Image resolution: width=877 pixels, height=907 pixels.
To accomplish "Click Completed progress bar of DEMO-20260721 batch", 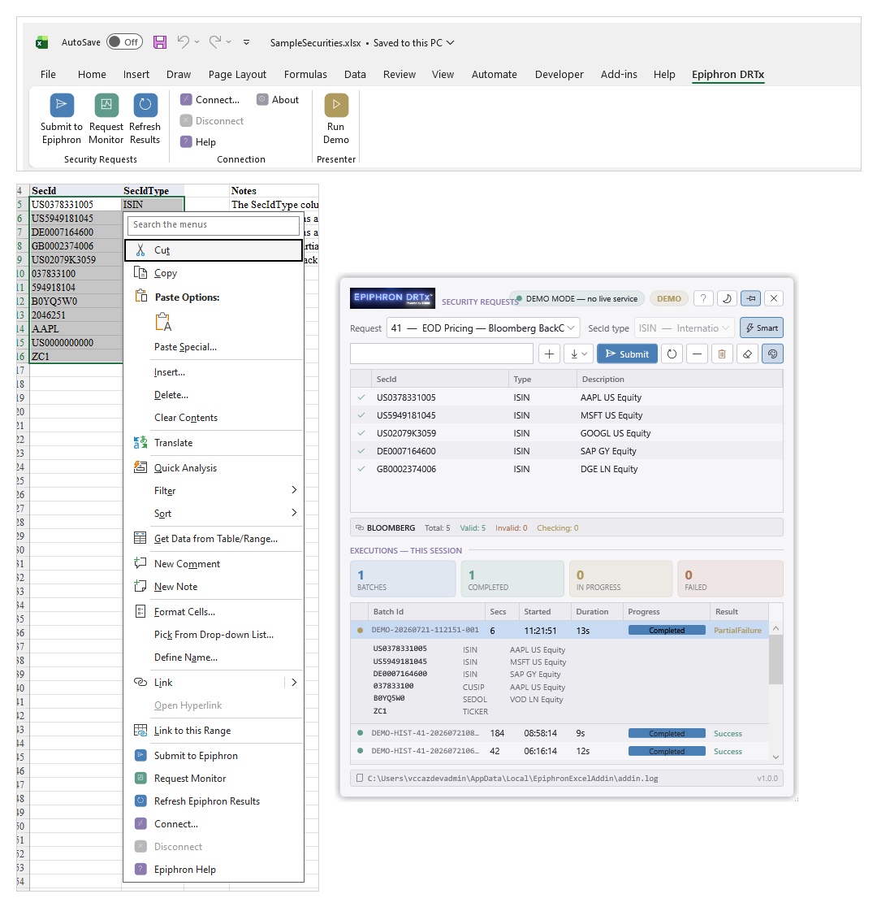I will pos(667,631).
